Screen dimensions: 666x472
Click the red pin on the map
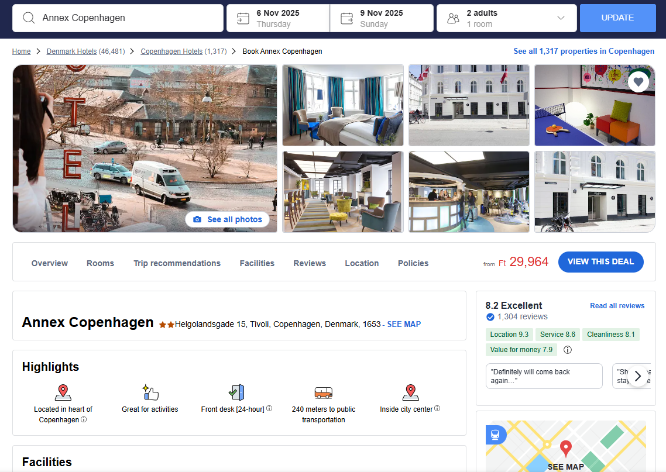[566, 448]
